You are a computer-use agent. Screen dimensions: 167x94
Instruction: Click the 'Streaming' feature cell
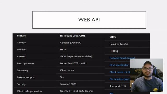22,70
